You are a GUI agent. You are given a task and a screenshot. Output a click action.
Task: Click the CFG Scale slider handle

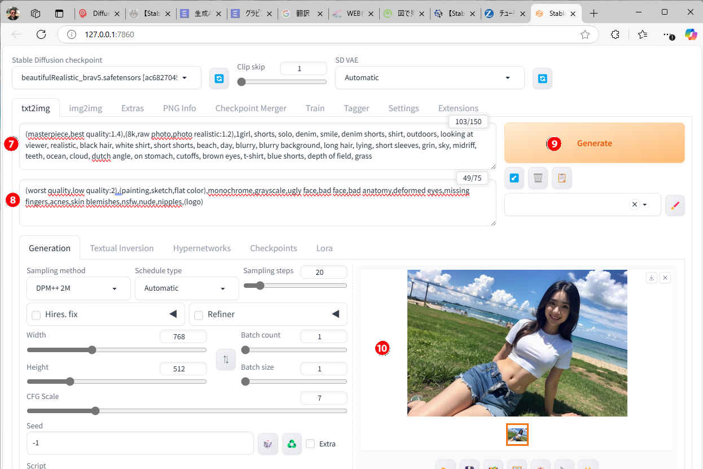pos(95,411)
